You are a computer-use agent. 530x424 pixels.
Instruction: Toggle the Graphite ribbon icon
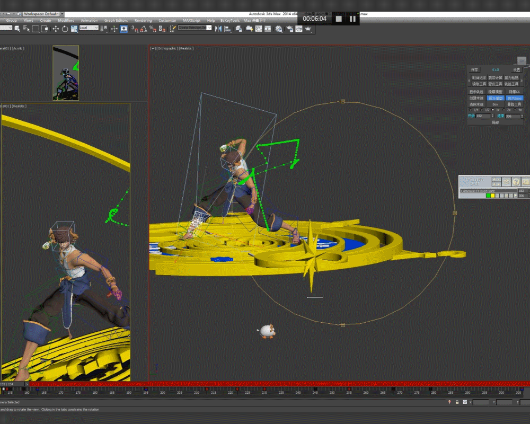tap(249, 29)
